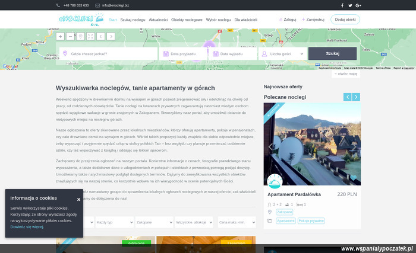Image resolution: width=416 pixels, height=253 pixels.
Task: Click calendar icon in Data wyjazdu
Action: (216, 54)
